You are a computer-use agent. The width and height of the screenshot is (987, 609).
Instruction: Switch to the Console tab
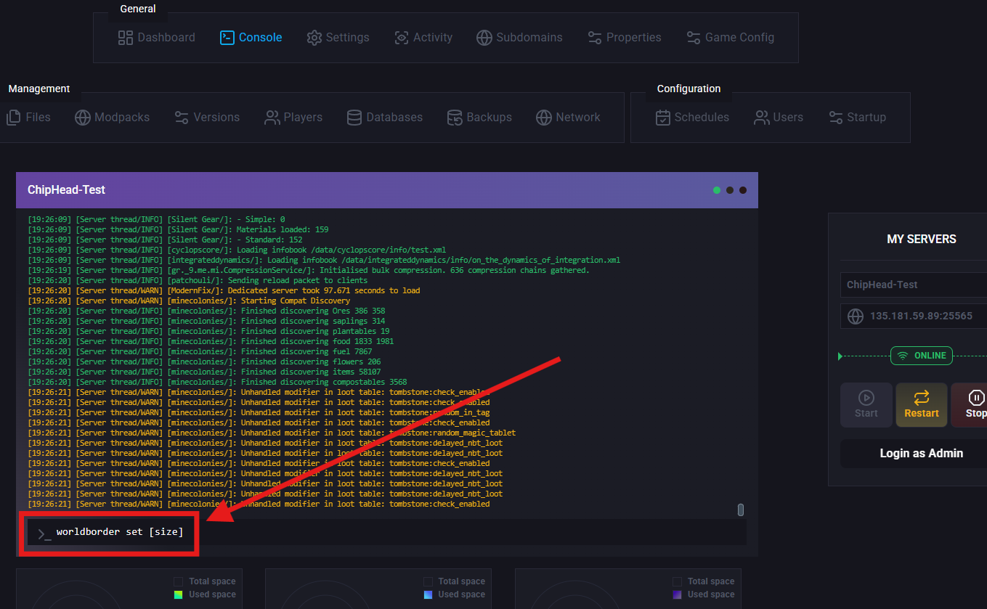click(251, 38)
